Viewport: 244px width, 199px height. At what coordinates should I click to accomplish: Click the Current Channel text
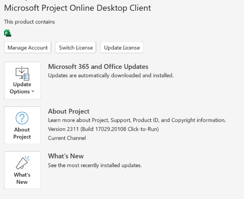pos(67,138)
